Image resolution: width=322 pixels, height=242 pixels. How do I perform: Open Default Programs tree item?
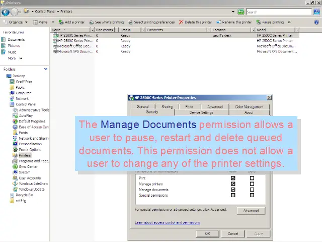29,121
